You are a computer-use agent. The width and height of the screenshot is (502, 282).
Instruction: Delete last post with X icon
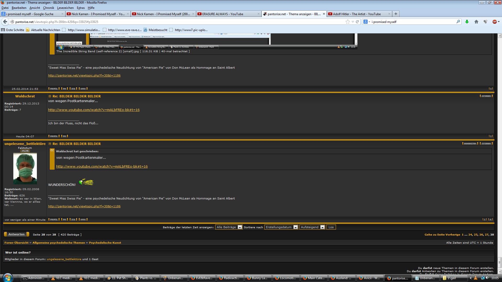click(490, 219)
